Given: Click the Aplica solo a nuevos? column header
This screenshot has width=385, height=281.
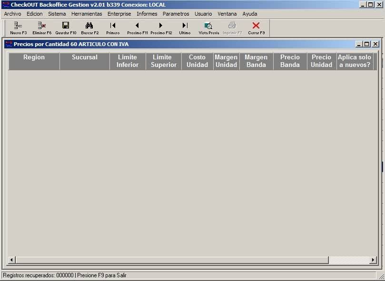Looking at the screenshot, I should 355,61.
